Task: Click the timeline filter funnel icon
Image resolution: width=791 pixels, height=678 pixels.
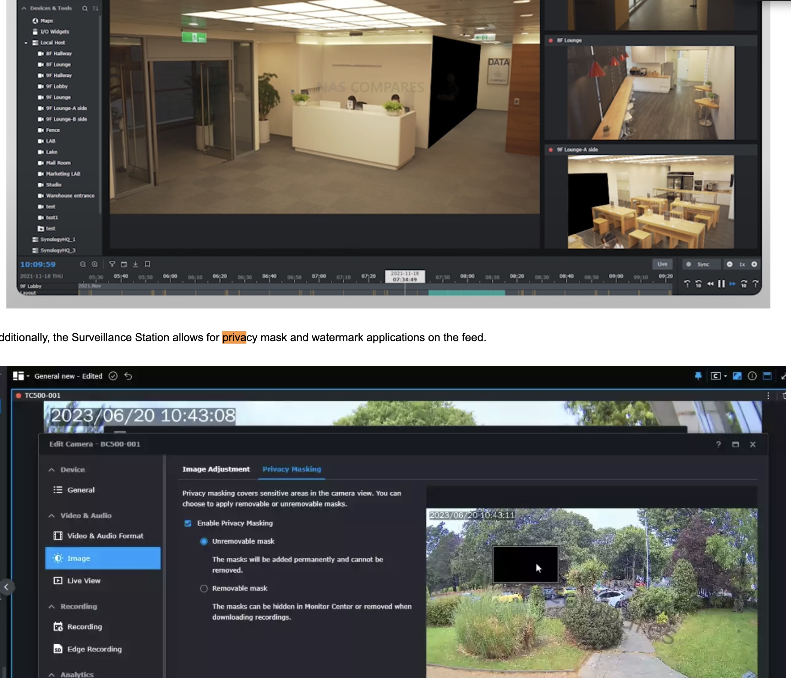Action: point(112,264)
